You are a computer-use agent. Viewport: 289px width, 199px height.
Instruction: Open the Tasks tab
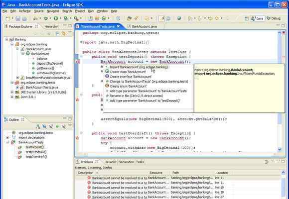coord(140,162)
